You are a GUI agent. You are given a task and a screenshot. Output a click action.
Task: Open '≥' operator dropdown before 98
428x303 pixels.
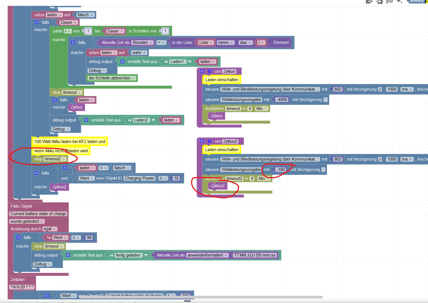click(76, 238)
